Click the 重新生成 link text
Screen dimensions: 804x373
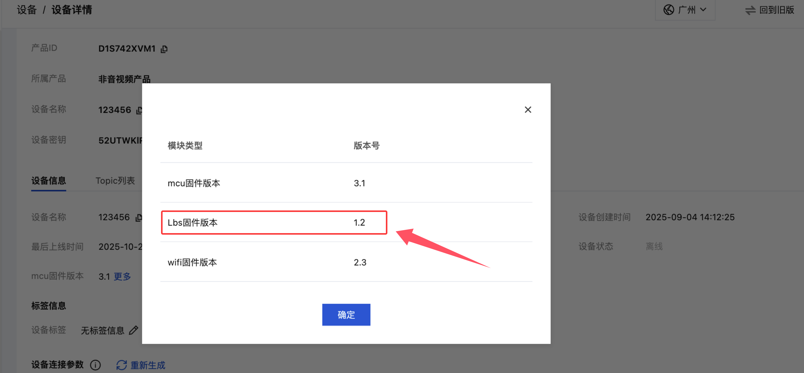(x=148, y=365)
